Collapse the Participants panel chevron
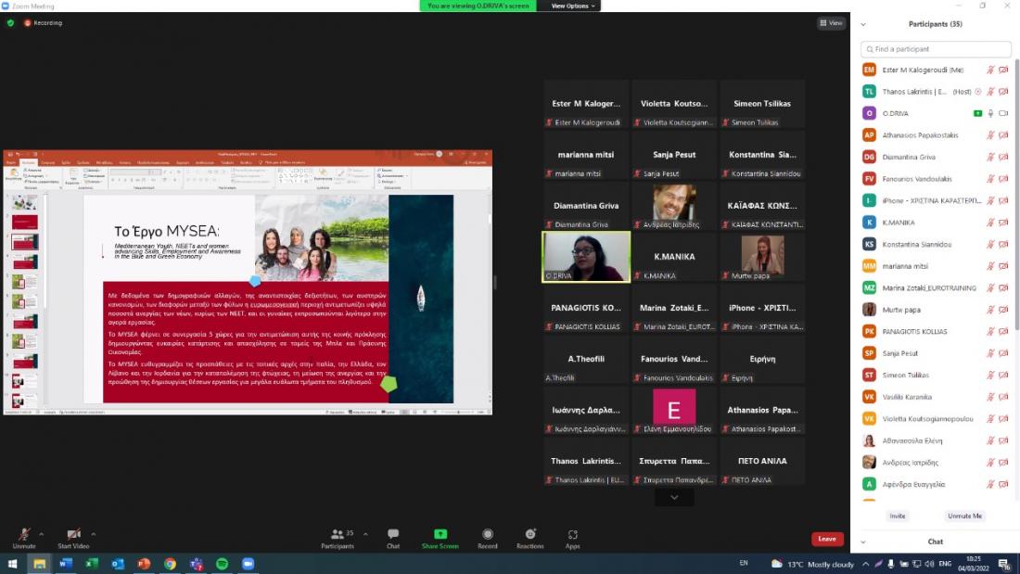The height and width of the screenshot is (574, 1020). click(x=863, y=24)
